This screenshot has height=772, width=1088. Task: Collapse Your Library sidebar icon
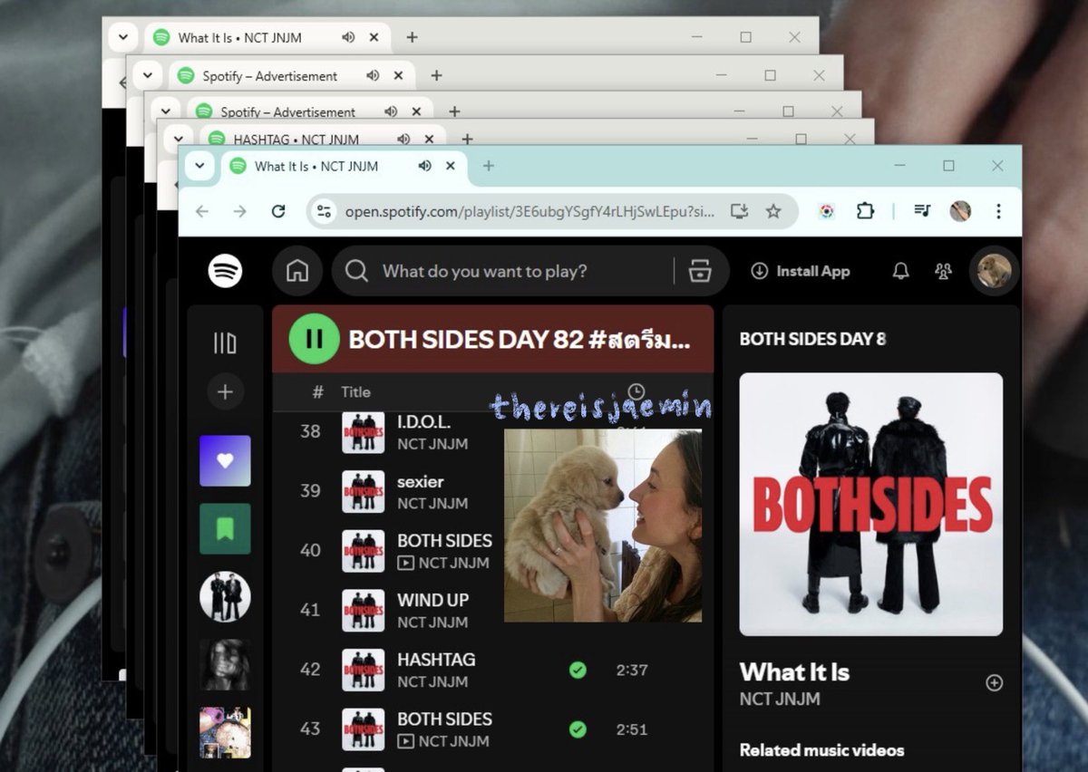coord(225,343)
